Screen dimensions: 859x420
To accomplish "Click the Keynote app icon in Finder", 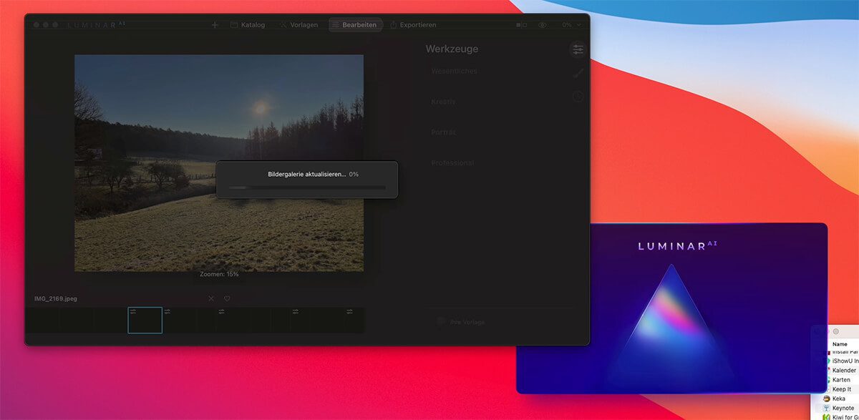I will point(826,408).
